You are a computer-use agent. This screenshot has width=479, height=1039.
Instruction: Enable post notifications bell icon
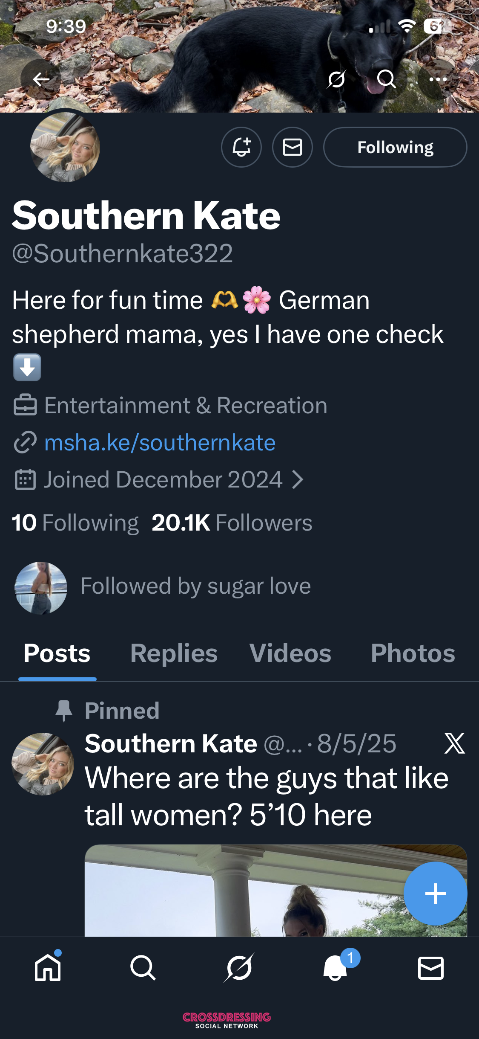coord(241,147)
